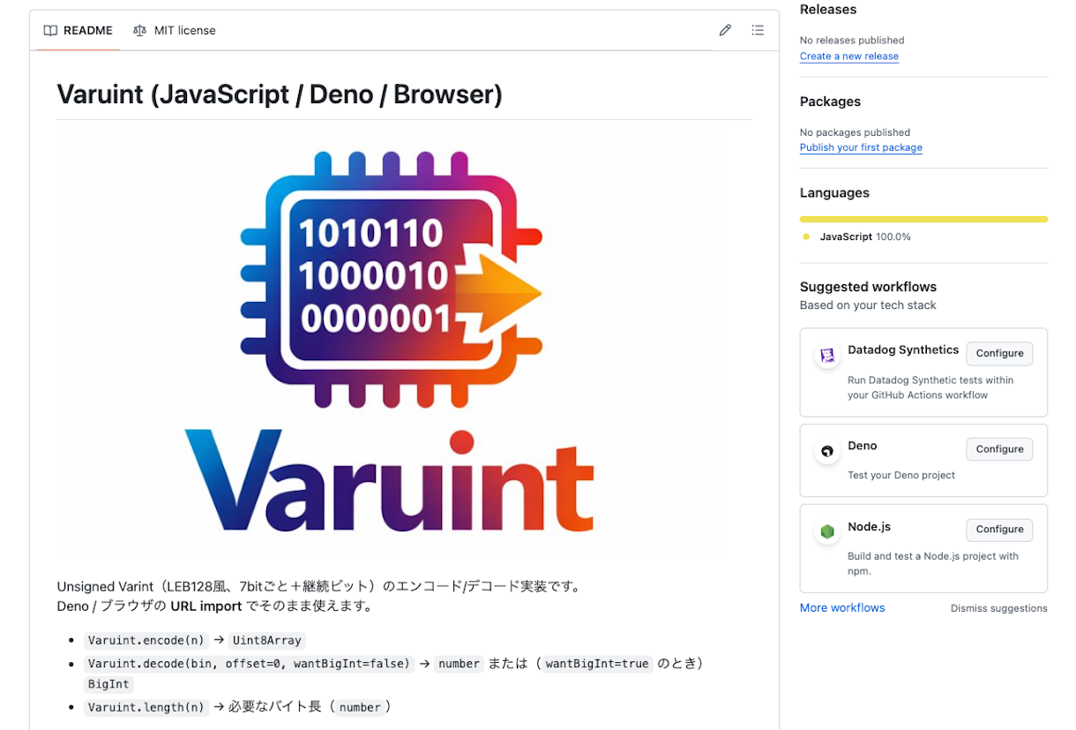The width and height of the screenshot is (1076, 730).
Task: Click the pencil icon to edit README
Action: [x=725, y=30]
